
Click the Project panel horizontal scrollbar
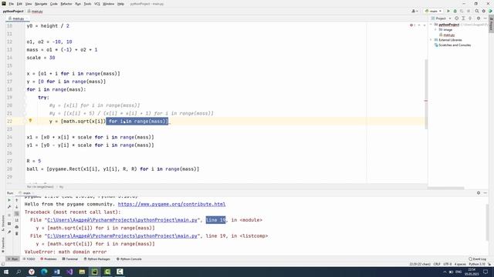coord(446,188)
